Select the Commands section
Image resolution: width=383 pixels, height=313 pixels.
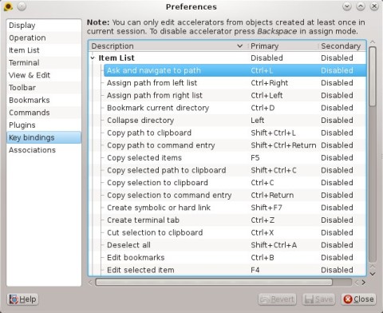pos(44,113)
